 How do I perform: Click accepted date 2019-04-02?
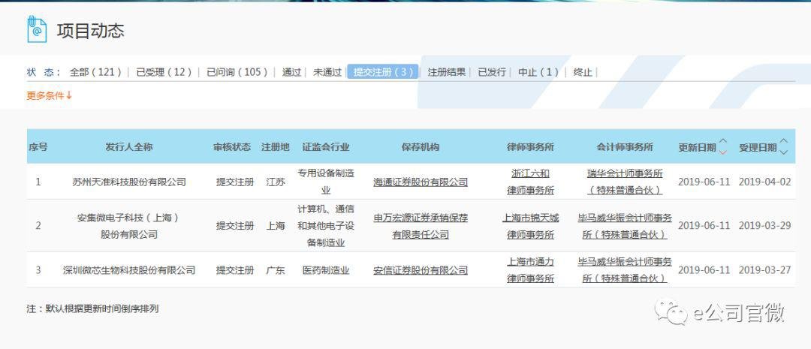coord(764,182)
